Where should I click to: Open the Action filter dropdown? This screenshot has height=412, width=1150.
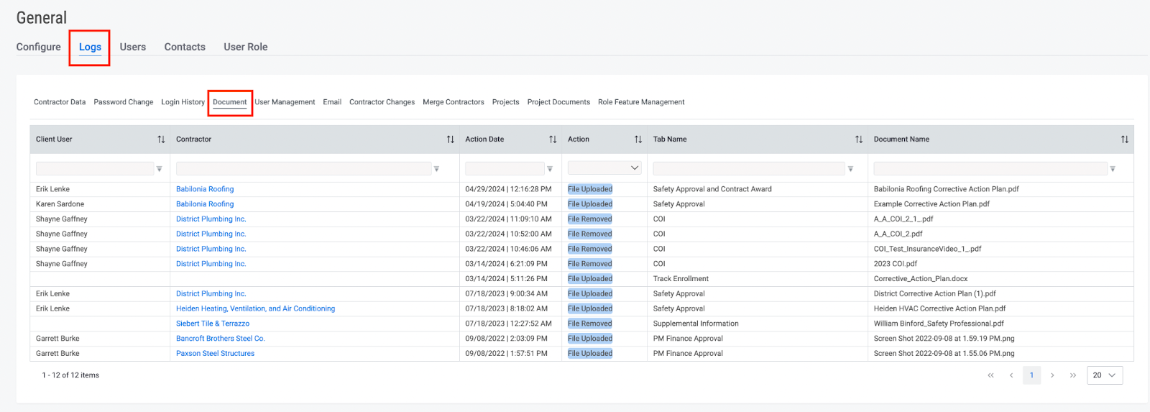point(604,168)
